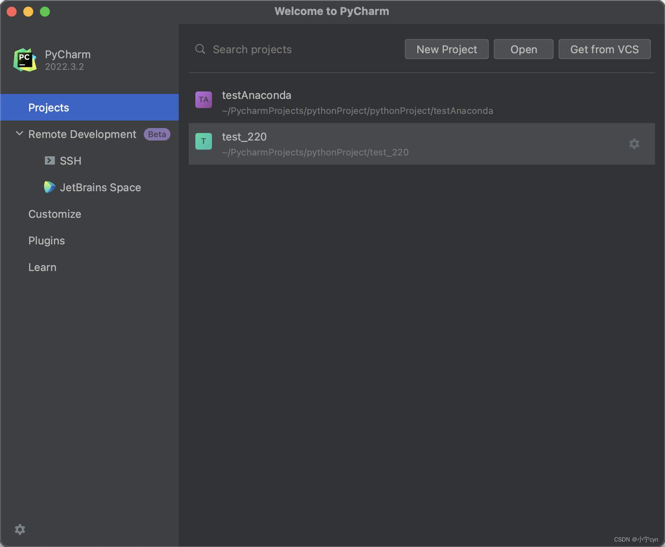Select the Projects tab

pos(89,107)
